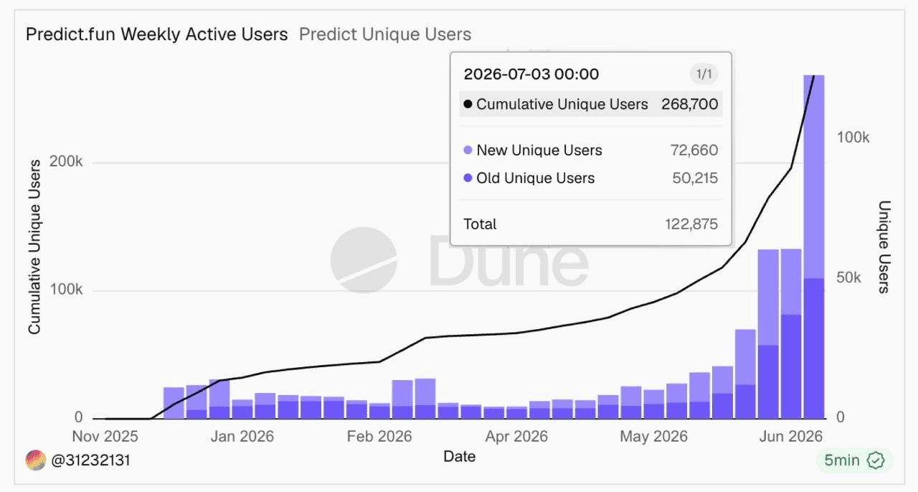Select the Cumulative Unique Users tooltip row

[591, 105]
